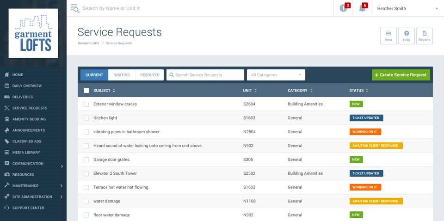Check the vibrating pipes row checkbox
This screenshot has width=444, height=221.
pos(86,132)
